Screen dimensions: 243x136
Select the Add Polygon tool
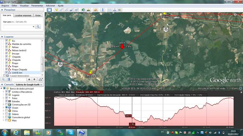pyautogui.click(x=61, y=10)
